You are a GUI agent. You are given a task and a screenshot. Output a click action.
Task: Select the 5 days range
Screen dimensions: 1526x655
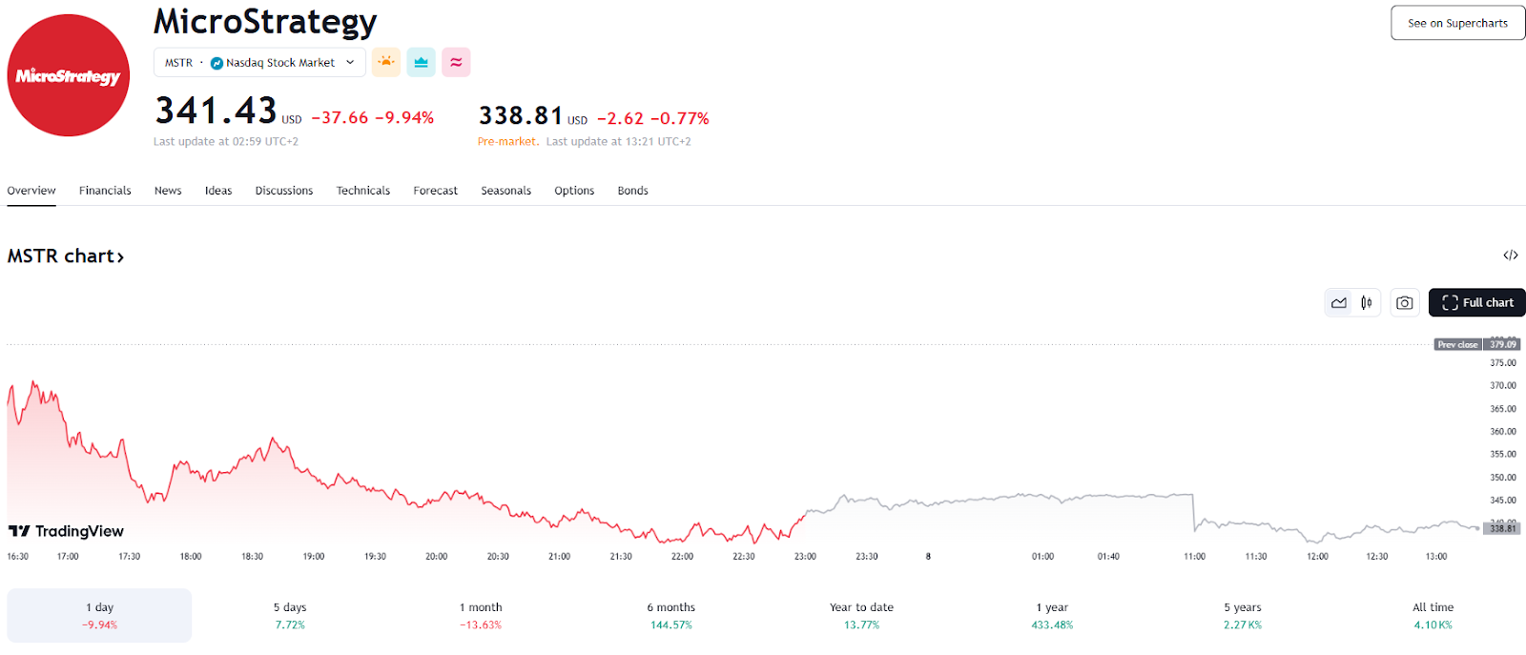click(x=290, y=616)
